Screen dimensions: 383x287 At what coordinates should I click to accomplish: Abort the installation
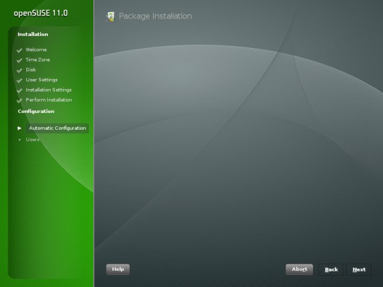click(299, 270)
